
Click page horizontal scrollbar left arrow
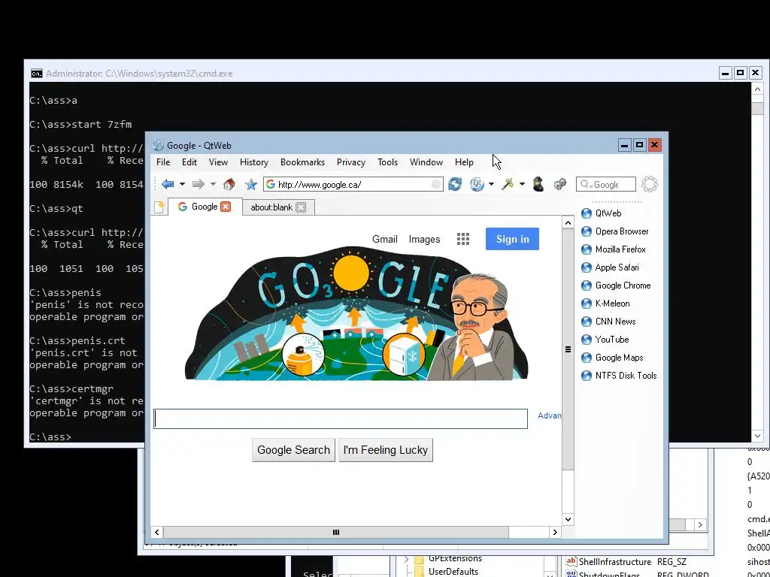tap(156, 533)
